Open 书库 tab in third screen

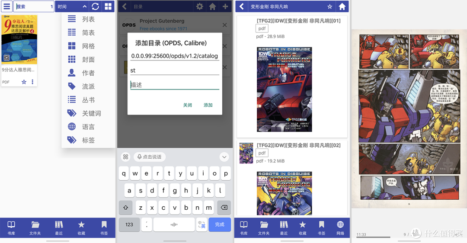tap(244, 228)
